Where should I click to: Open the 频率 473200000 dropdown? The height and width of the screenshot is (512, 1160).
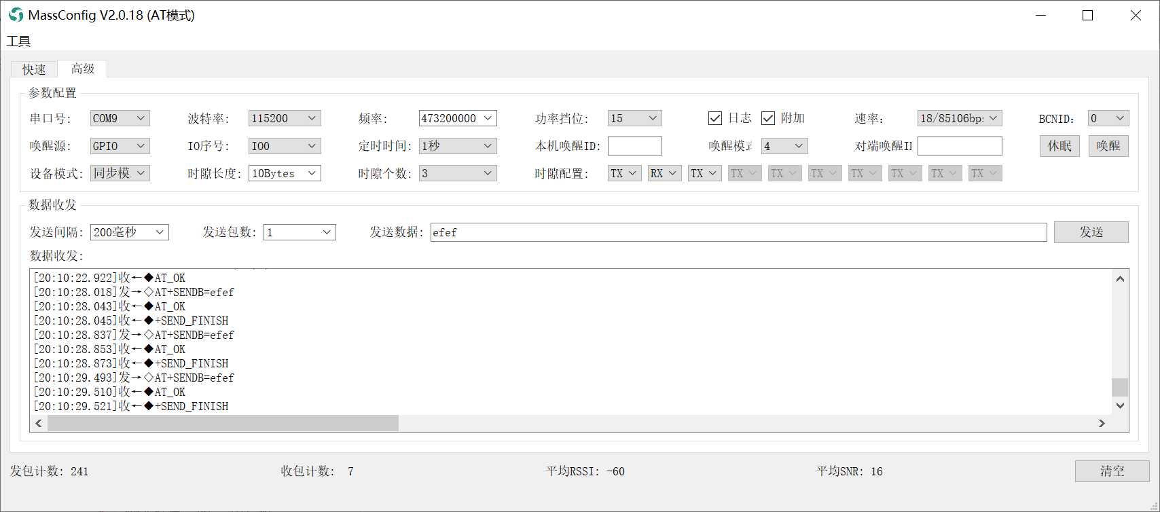pyautogui.click(x=458, y=118)
